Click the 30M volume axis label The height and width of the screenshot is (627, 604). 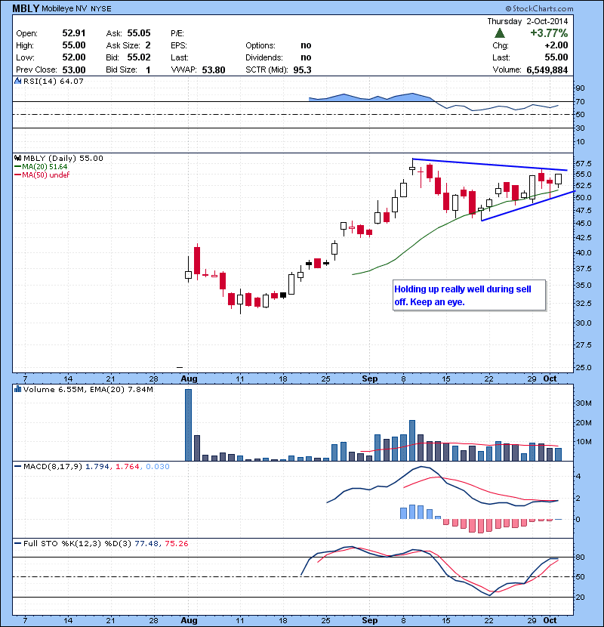[x=584, y=403]
